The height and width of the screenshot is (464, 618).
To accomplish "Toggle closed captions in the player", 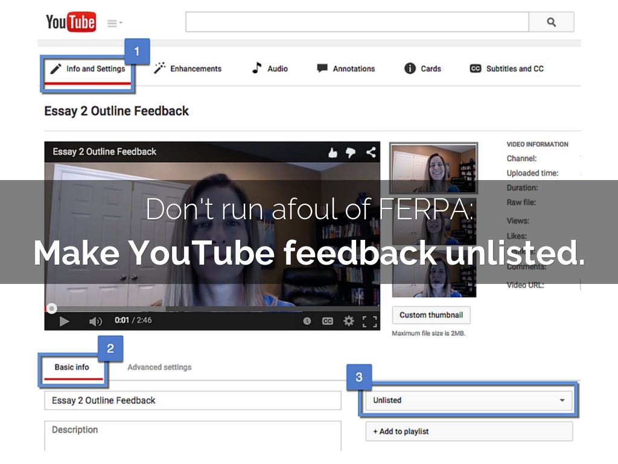I will coord(327,321).
